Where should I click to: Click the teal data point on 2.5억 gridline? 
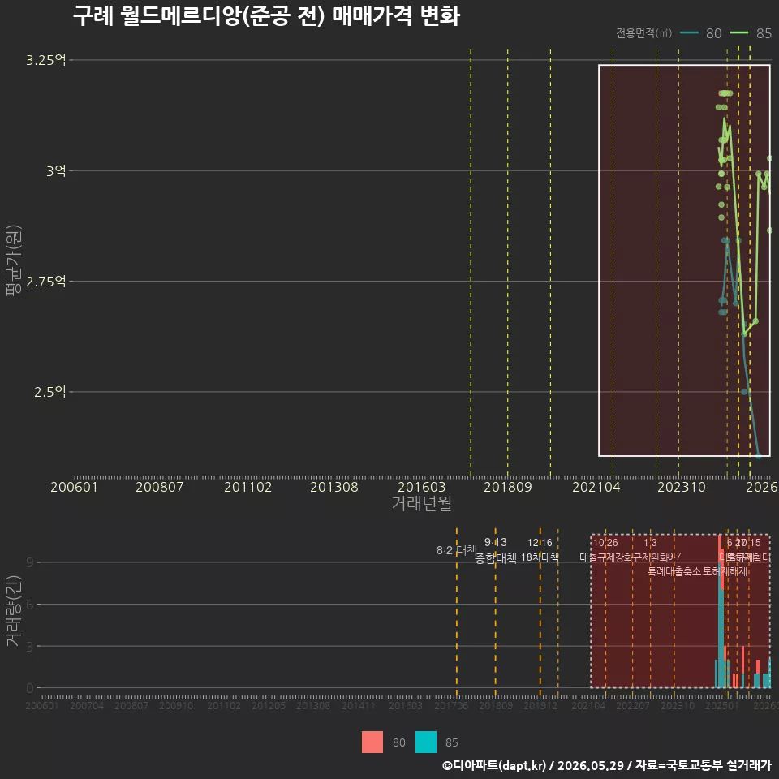tap(744, 392)
